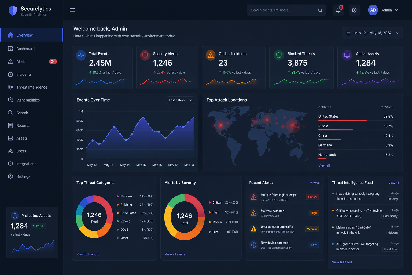Click View all in Threat Intelligence Feed
Screen dimensions: 412x275
pyautogui.click(x=393, y=183)
